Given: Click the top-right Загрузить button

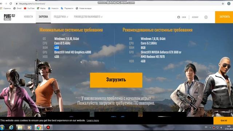Looking at the screenshot, I should coord(224,17).
